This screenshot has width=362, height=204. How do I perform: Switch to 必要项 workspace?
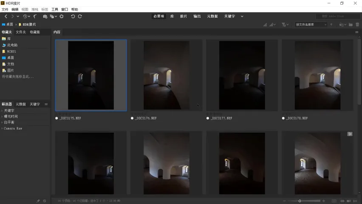tap(158, 16)
